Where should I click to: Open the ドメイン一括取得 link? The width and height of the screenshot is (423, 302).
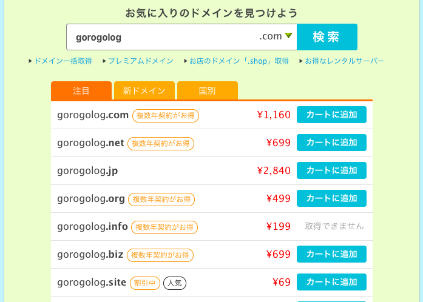63,61
